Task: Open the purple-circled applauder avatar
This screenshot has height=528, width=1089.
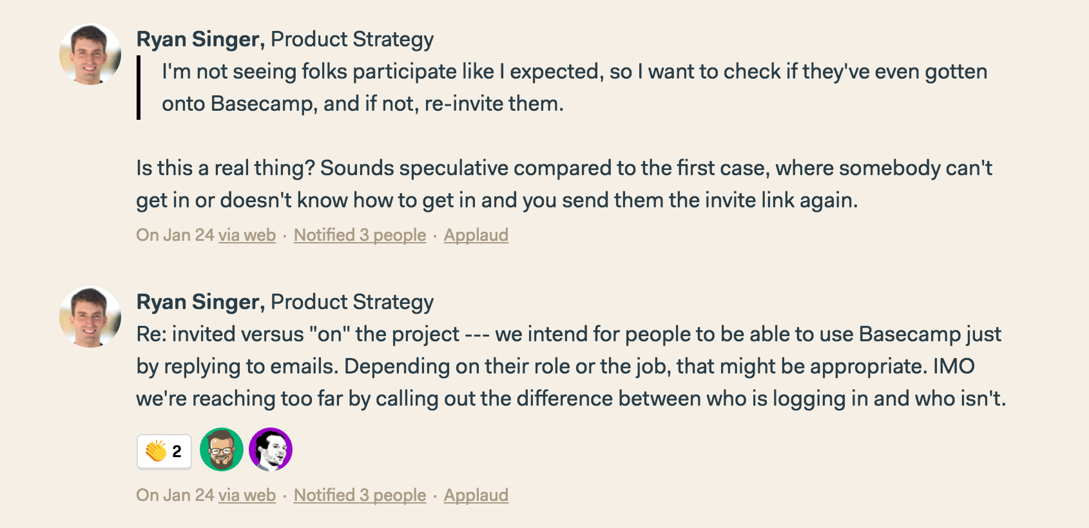Action: [271, 449]
